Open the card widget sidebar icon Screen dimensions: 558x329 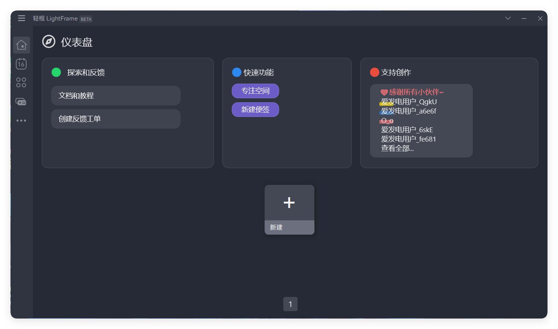pos(21,102)
